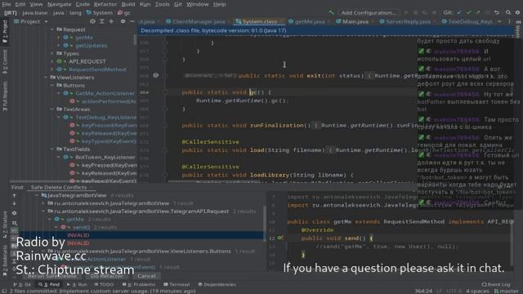The width and height of the screenshot is (523, 294).
Task: Click gutter icon beside exit method
Action: click(x=155, y=75)
